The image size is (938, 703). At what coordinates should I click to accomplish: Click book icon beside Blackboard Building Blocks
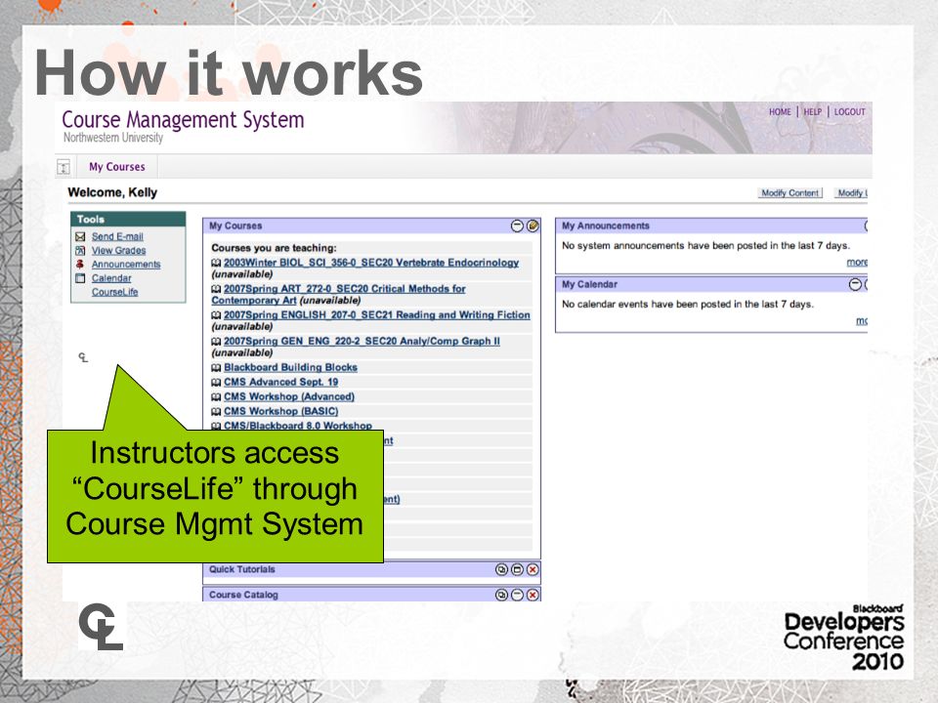[x=217, y=368]
